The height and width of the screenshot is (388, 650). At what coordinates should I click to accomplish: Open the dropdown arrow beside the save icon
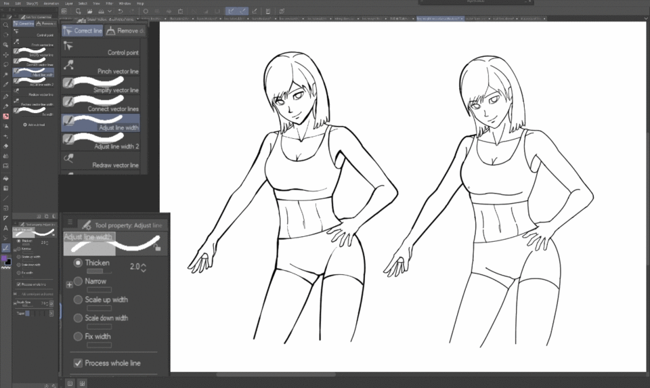point(110,11)
